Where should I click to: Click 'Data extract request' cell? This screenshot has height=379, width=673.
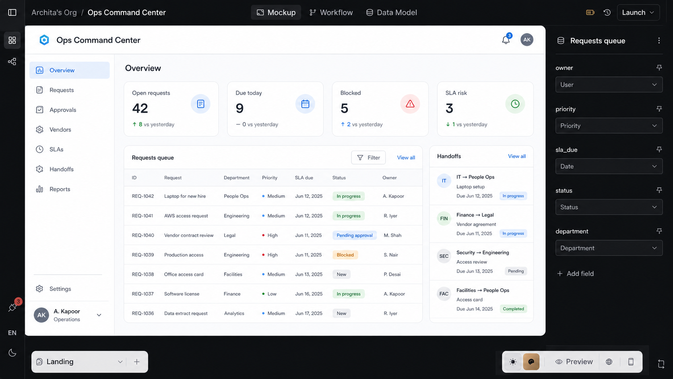[186, 313]
